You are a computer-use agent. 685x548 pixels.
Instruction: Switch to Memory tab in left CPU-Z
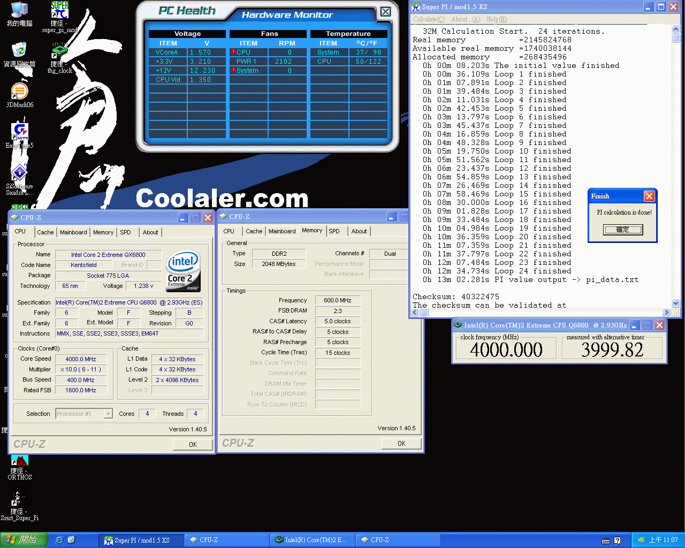(x=103, y=232)
